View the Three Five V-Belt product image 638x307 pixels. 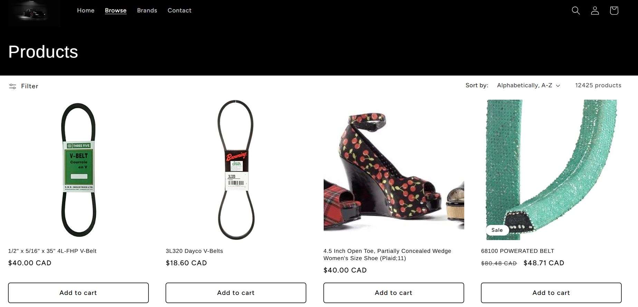click(x=78, y=170)
